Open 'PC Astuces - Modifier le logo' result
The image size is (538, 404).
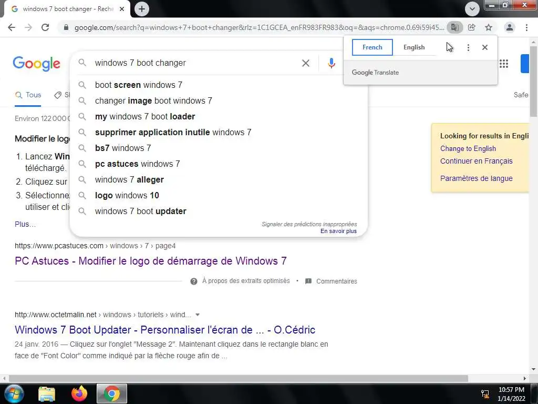(151, 261)
